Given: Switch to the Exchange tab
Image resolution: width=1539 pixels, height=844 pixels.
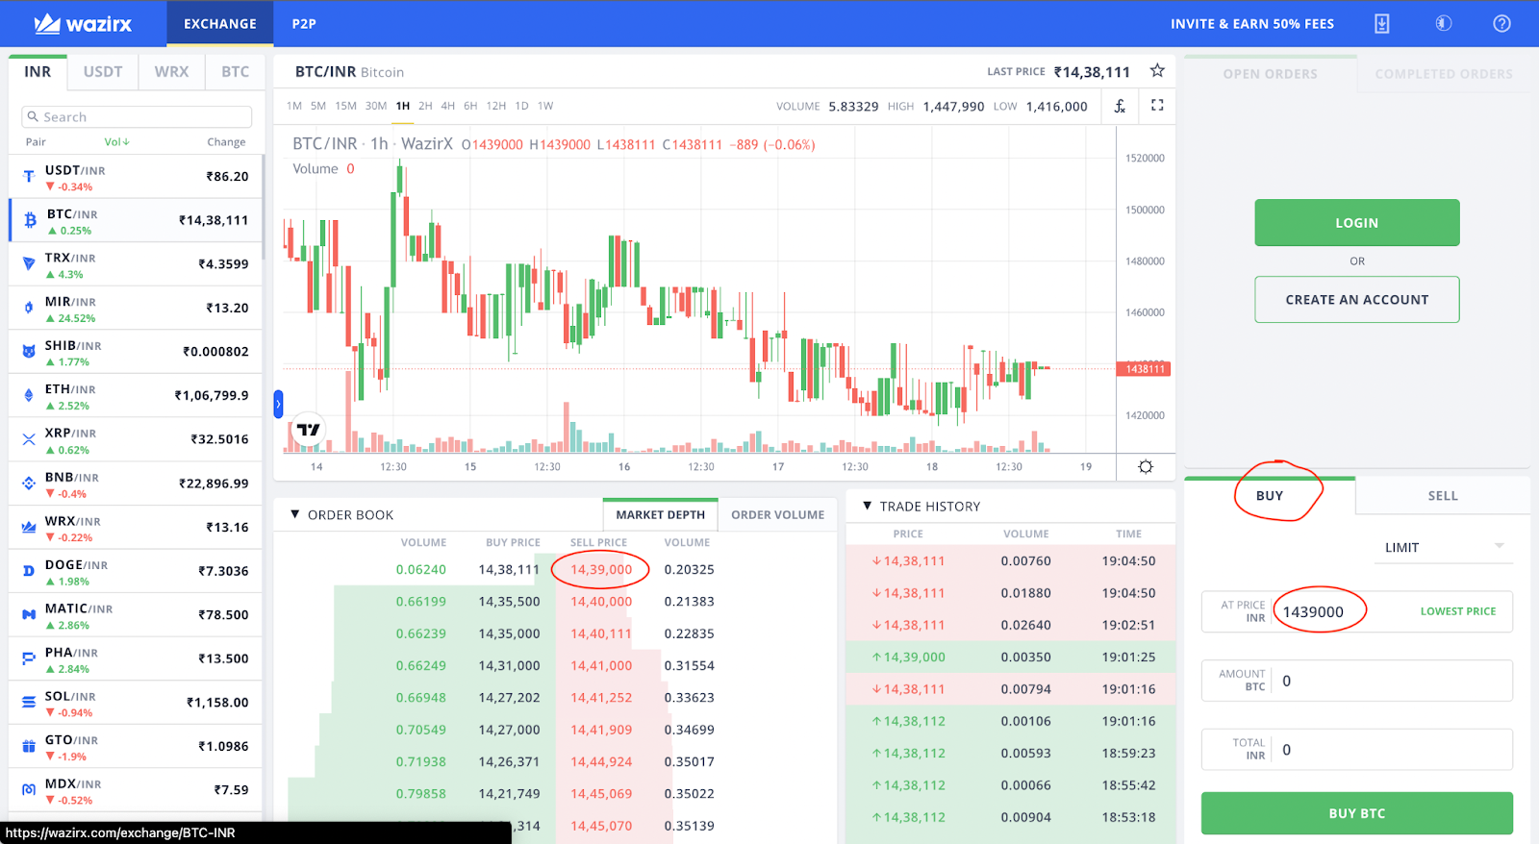Looking at the screenshot, I should click(220, 24).
